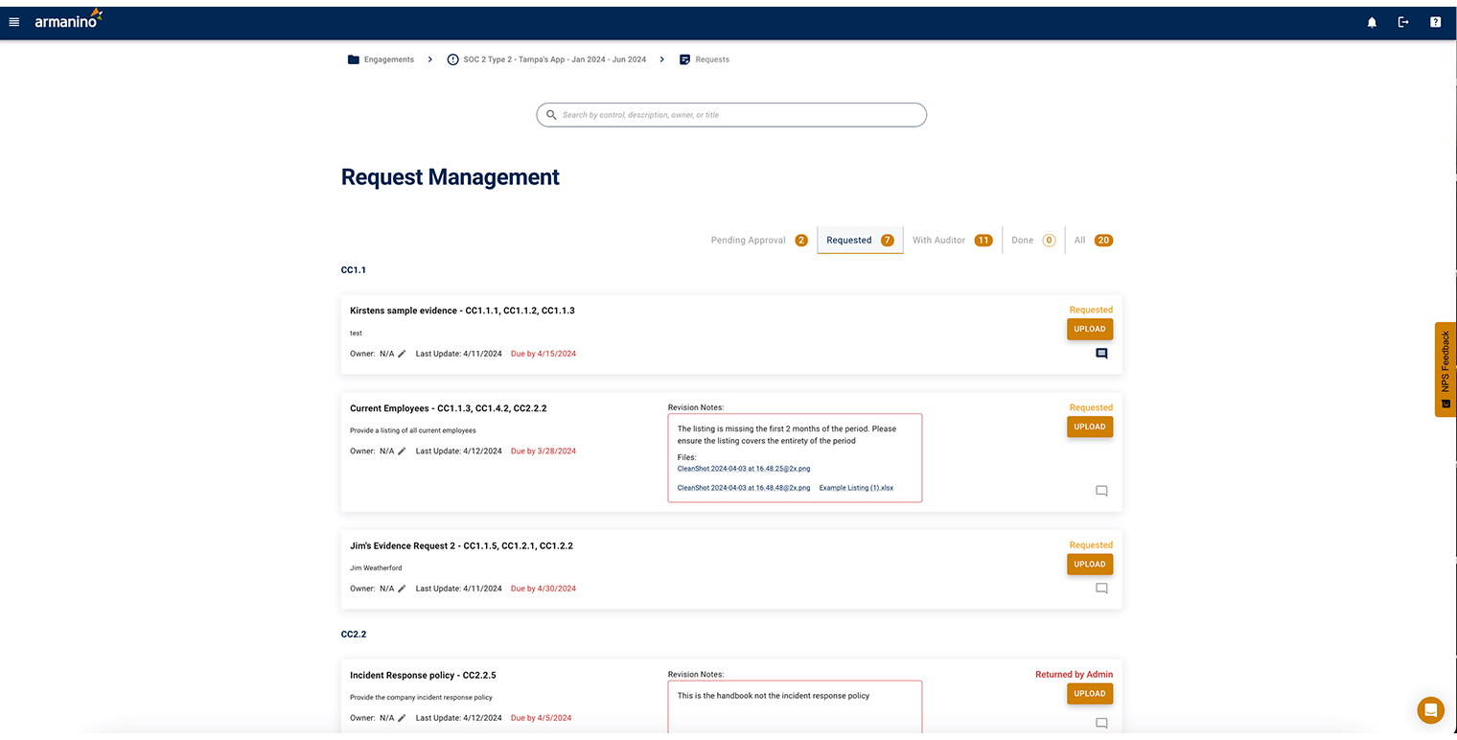
Task: Switch to the With Auditor tab
Action: pos(951,241)
